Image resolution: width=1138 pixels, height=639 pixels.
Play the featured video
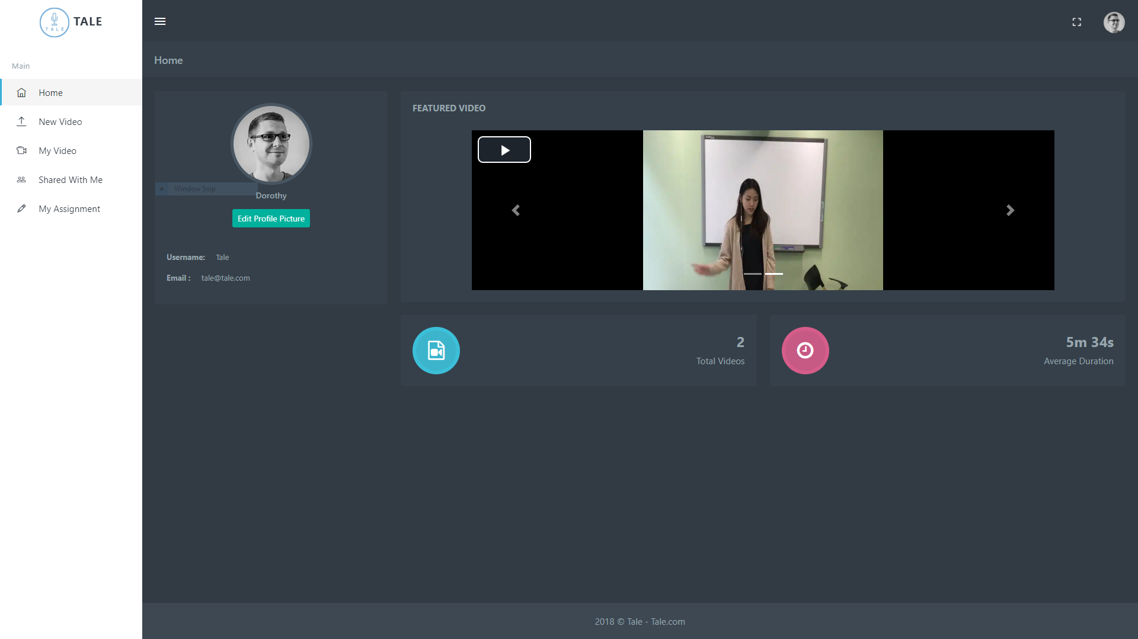(504, 149)
